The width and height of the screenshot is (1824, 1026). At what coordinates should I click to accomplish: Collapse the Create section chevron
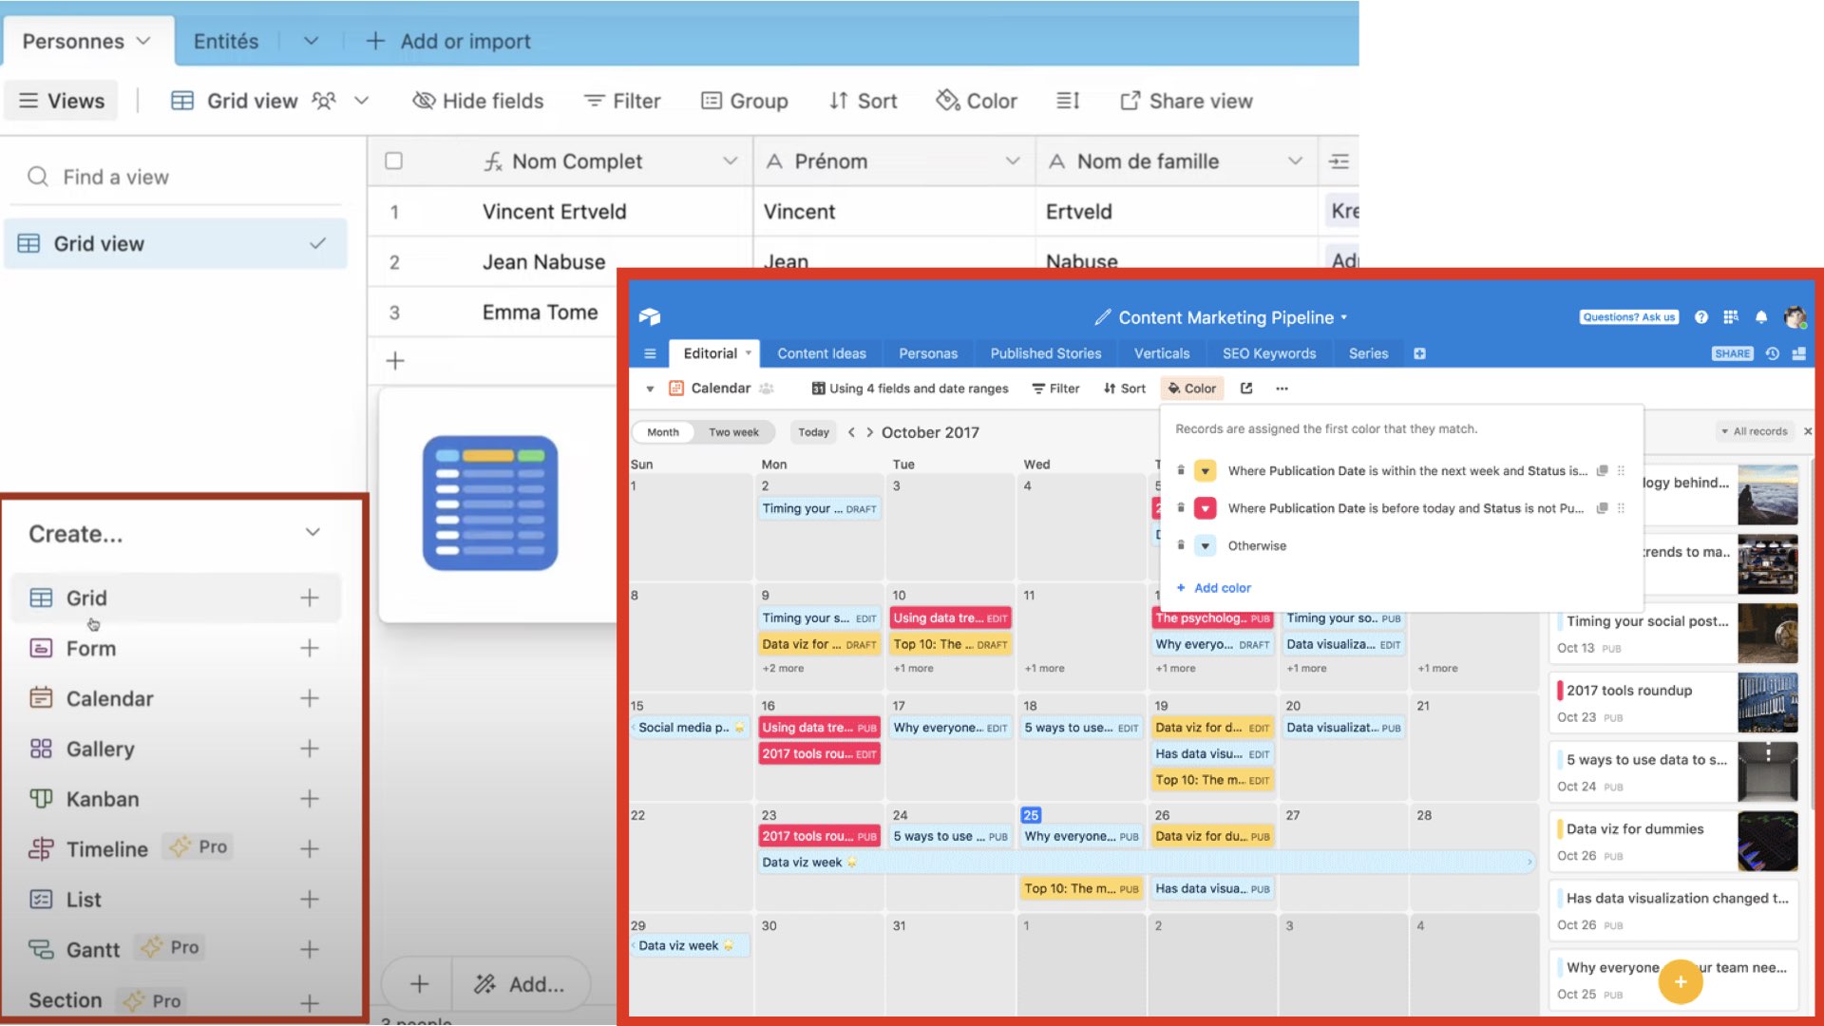(x=313, y=533)
